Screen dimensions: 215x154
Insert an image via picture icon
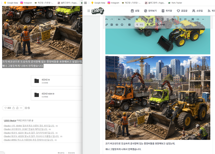pyautogui.click(x=112, y=25)
